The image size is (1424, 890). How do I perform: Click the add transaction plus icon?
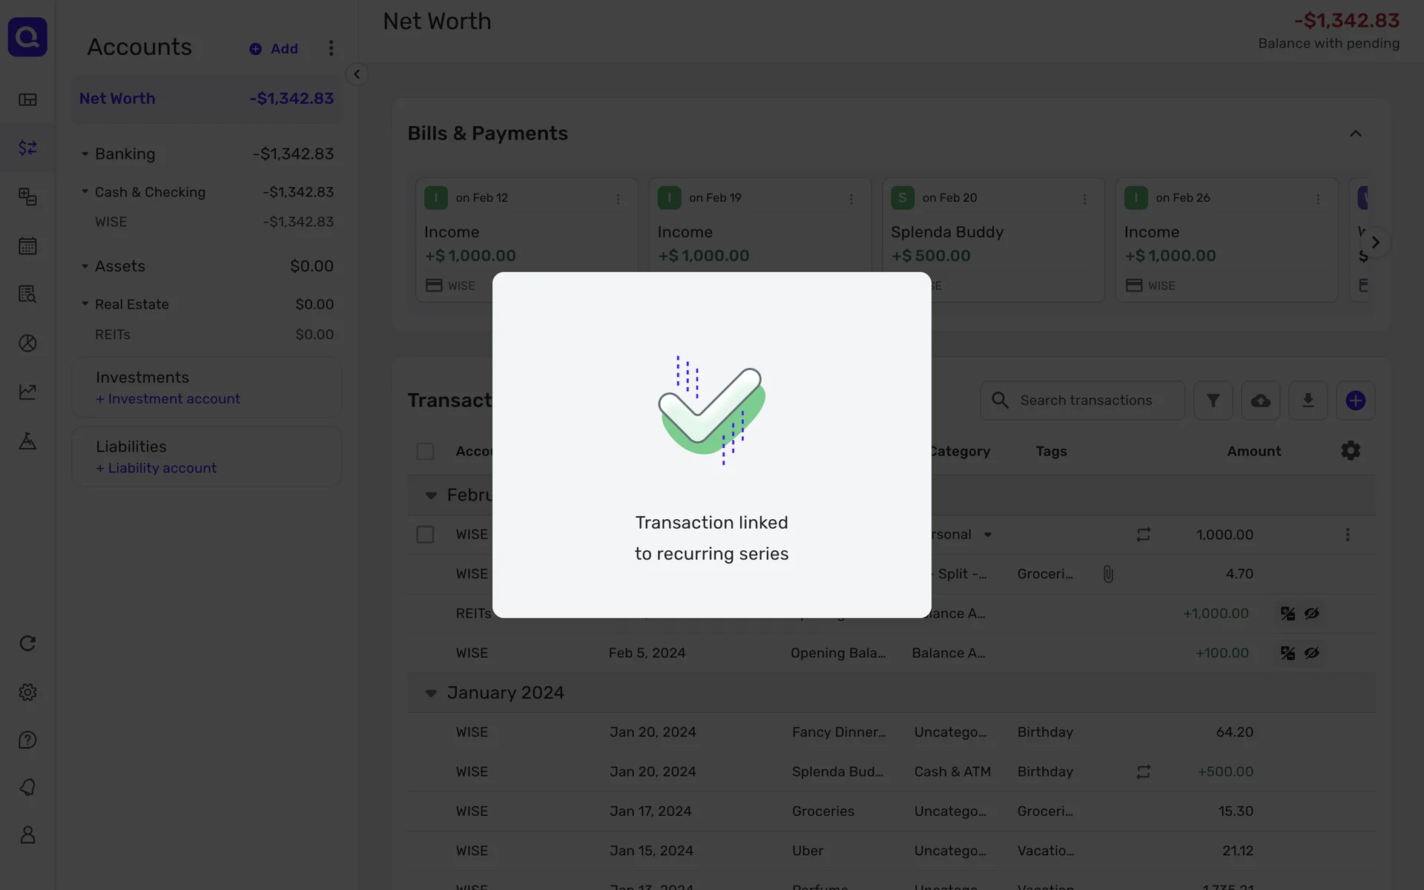point(1355,400)
